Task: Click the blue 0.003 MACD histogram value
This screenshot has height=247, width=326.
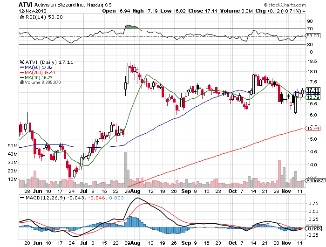Action: click(x=116, y=198)
